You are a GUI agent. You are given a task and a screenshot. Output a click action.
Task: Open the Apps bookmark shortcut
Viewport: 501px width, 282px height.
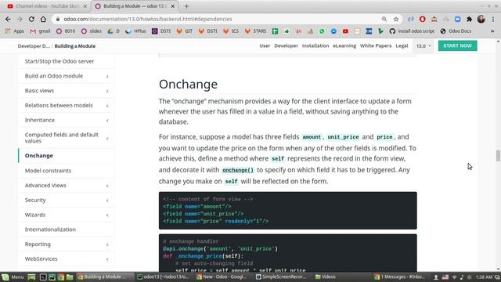coord(15,31)
